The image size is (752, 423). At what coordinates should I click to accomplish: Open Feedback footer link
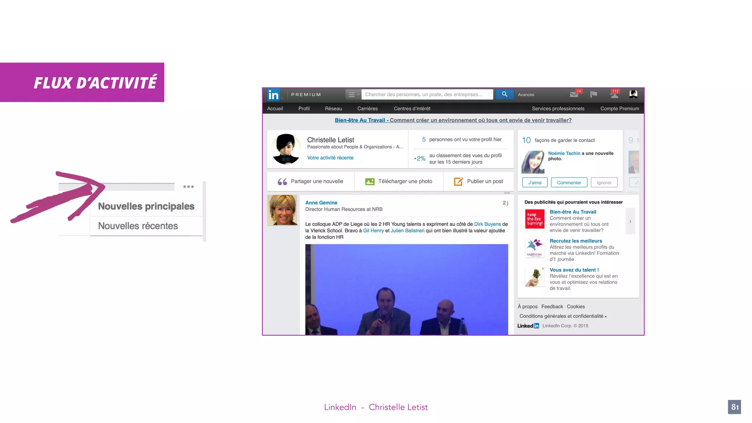(552, 307)
